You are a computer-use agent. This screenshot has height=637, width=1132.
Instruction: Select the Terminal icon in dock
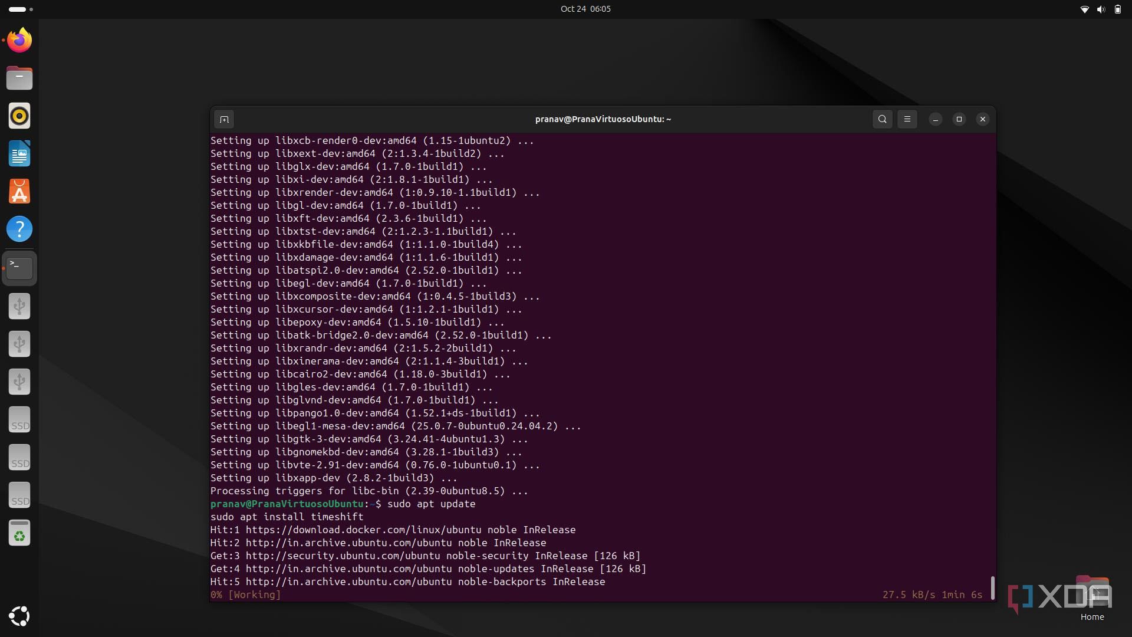19,268
